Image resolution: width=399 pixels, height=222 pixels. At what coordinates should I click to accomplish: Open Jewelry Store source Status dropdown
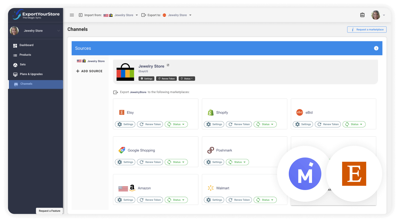click(187, 79)
